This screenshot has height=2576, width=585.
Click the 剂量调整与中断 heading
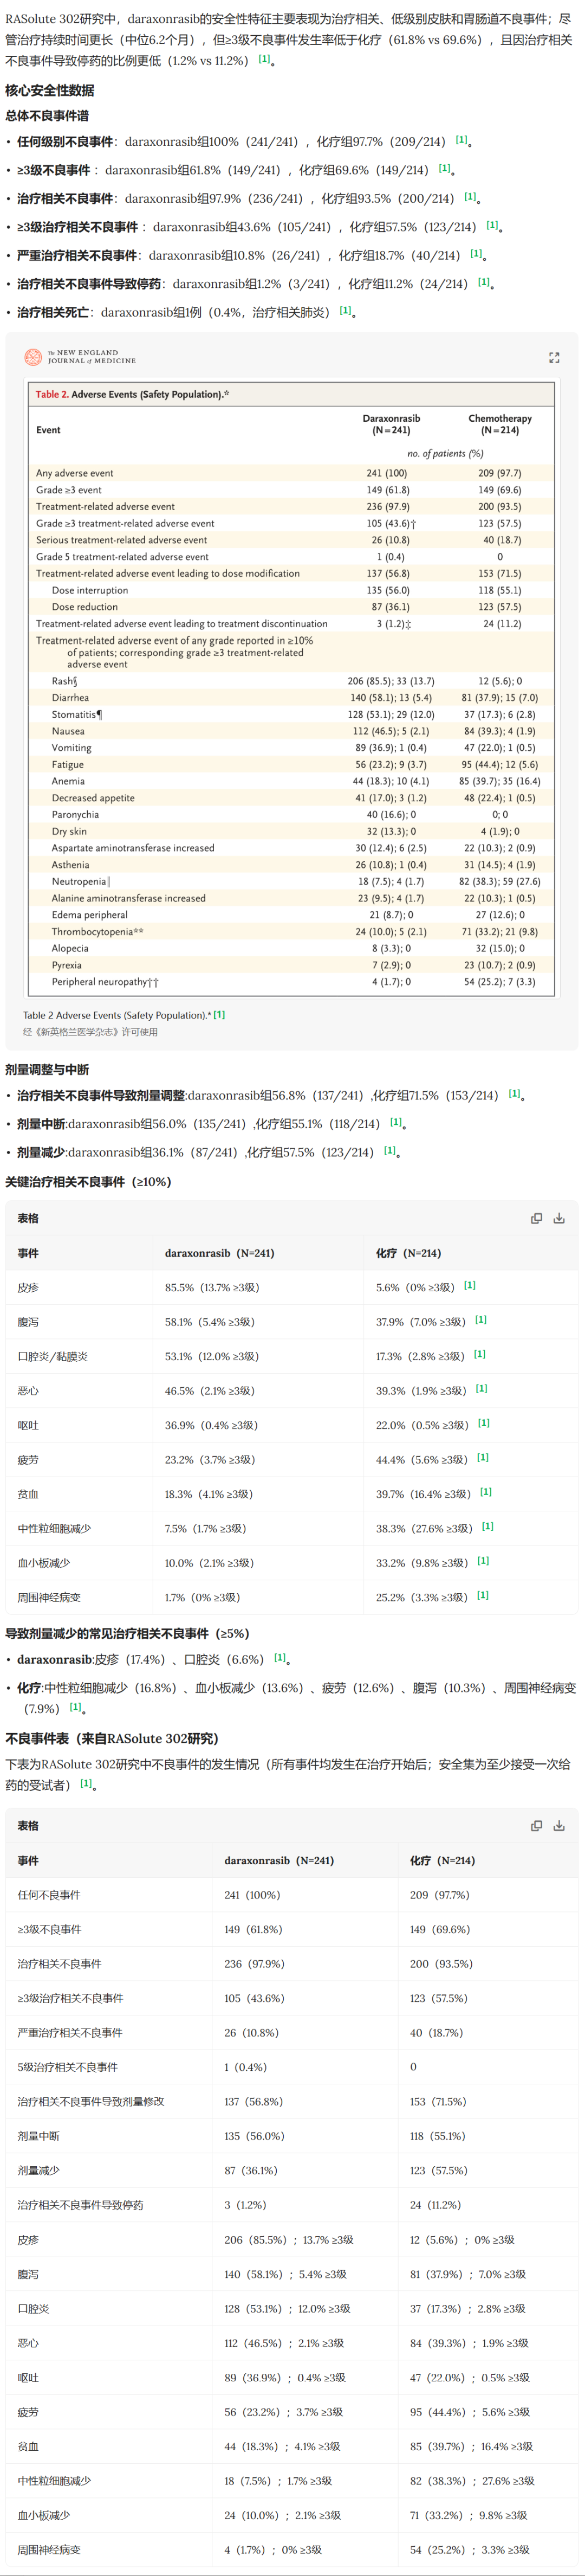47,1069
